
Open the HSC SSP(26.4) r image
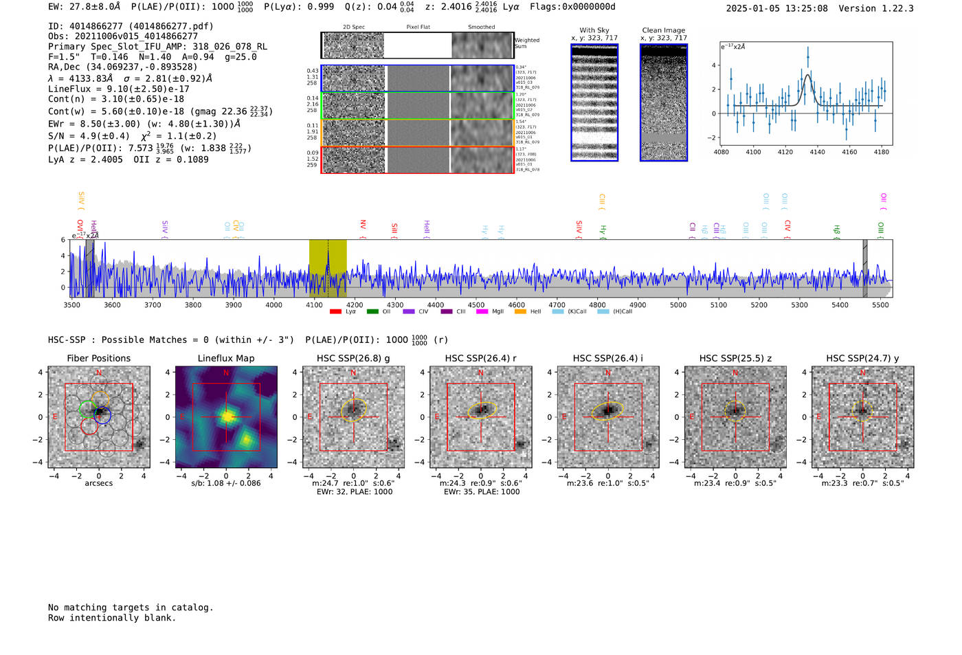click(481, 417)
